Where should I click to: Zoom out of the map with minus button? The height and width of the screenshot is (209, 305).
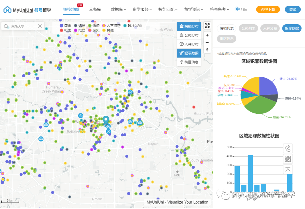click(207, 42)
